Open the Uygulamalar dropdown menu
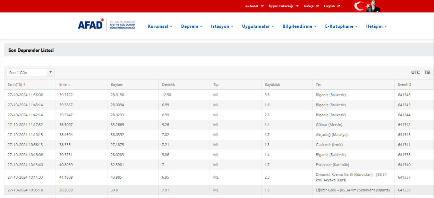 pos(258,26)
